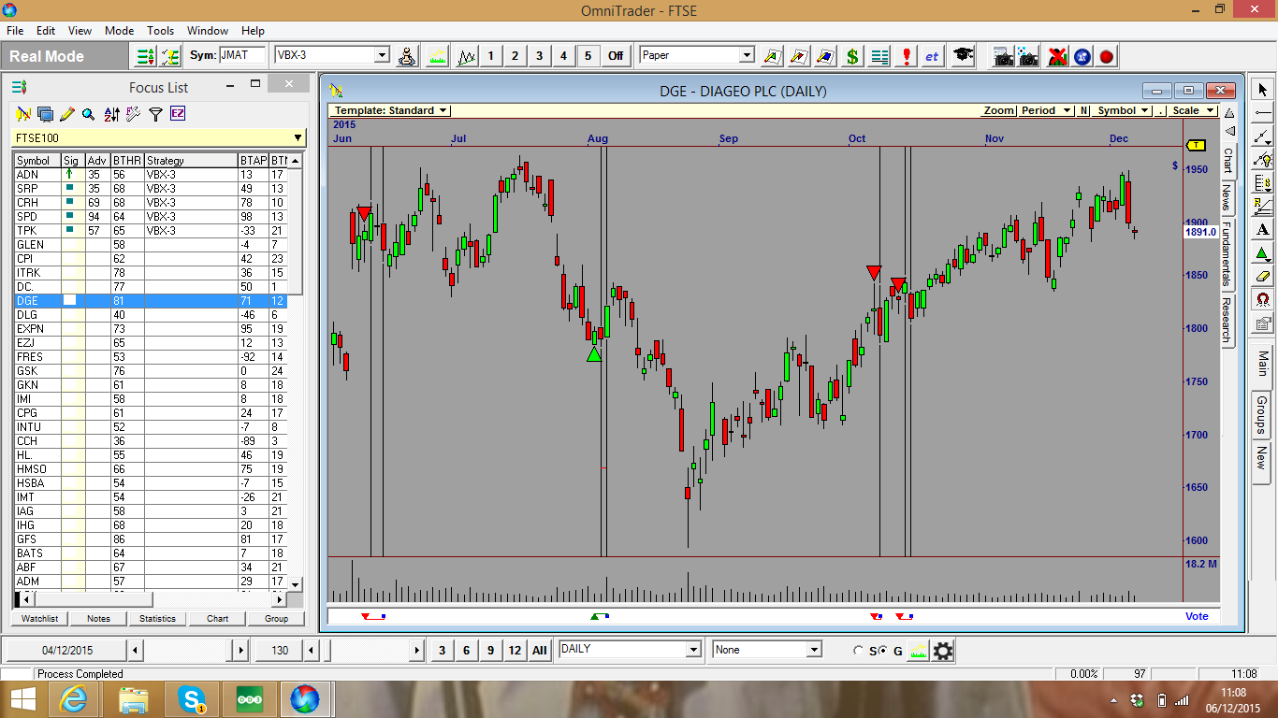Click the Off layout toggle button
Viewport: 1278px width, 718px height.
616,56
